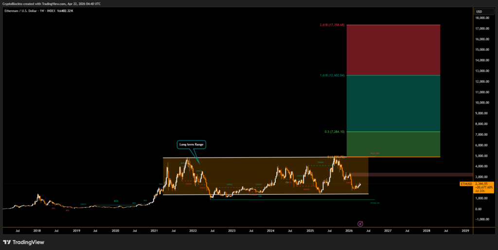The image size is (498, 250).
Task: Click the 2026 label on time axis
Action: point(349,230)
